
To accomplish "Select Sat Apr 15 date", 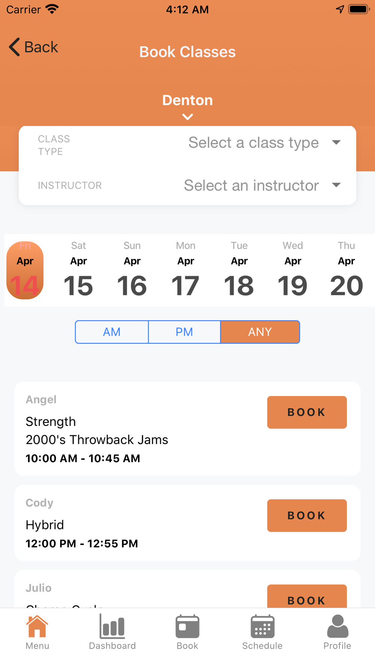I will [78, 270].
